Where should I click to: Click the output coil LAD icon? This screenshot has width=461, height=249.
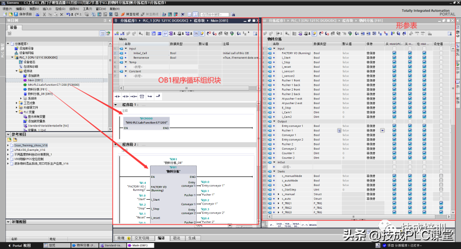pyautogui.click(x=134, y=96)
